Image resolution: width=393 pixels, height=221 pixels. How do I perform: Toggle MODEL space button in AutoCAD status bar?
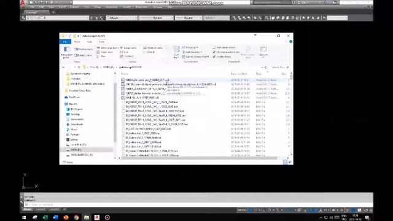pos(242,210)
